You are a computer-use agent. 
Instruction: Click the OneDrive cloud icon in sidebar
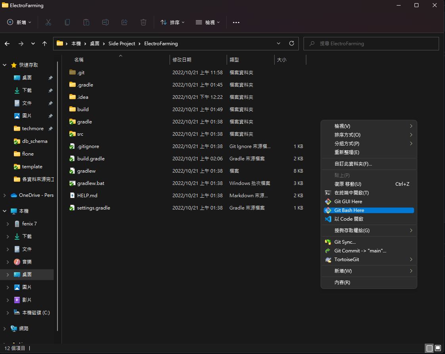pyautogui.click(x=13, y=195)
